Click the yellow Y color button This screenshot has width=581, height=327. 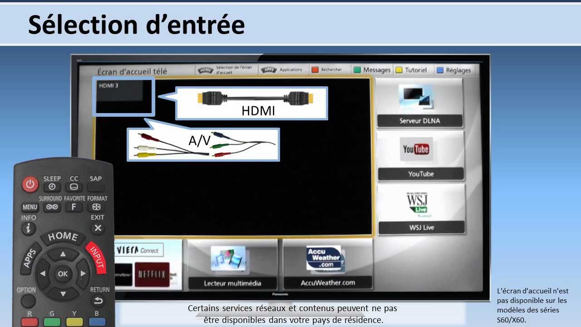tap(74, 322)
